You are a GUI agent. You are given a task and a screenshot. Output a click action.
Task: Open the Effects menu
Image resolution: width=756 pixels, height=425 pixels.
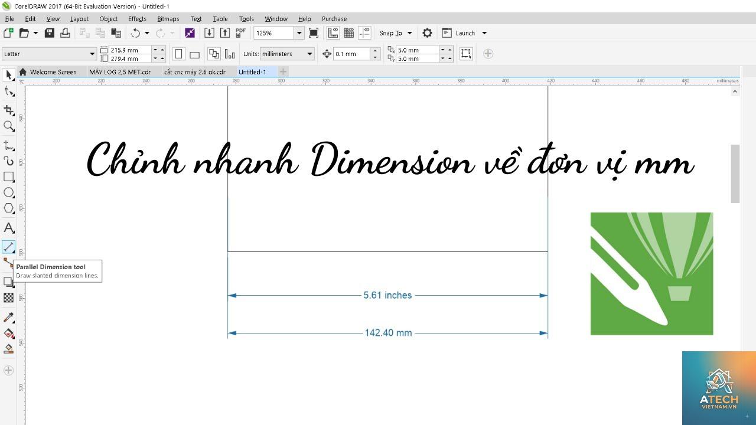pos(137,19)
